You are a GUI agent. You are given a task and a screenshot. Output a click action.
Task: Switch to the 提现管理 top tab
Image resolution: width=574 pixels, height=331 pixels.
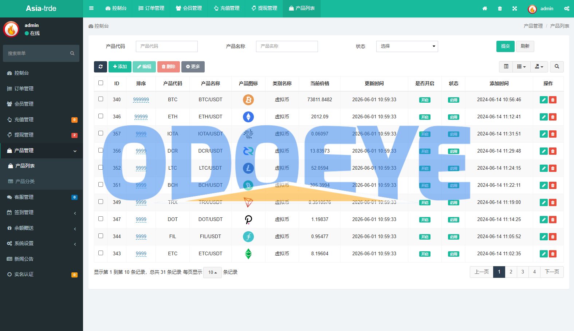point(264,8)
